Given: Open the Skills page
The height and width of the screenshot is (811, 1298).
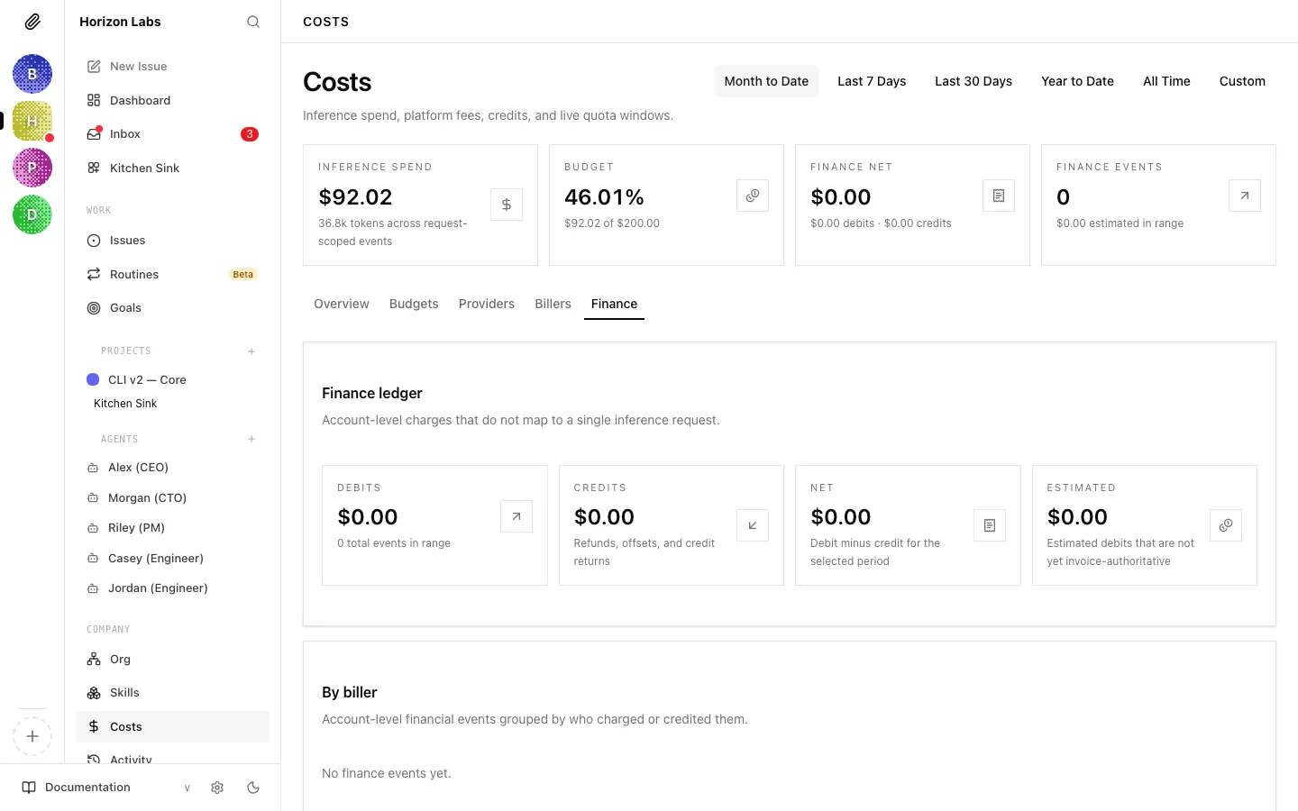Looking at the screenshot, I should [x=172, y=693].
